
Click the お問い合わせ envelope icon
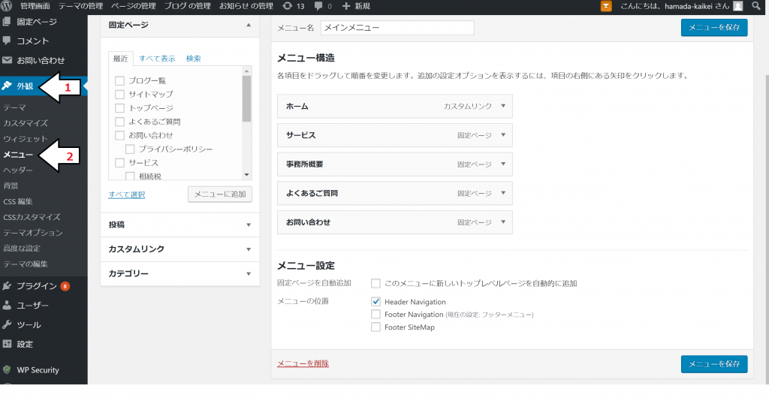7,60
